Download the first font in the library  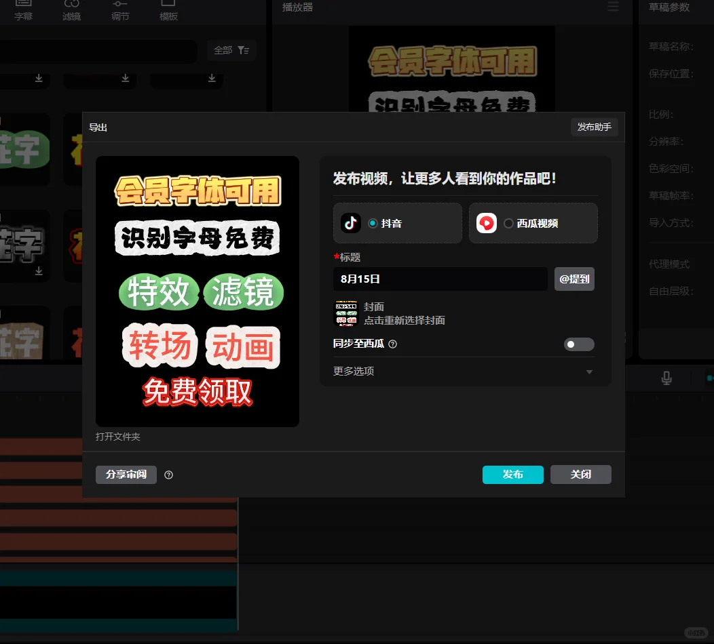tap(39, 79)
